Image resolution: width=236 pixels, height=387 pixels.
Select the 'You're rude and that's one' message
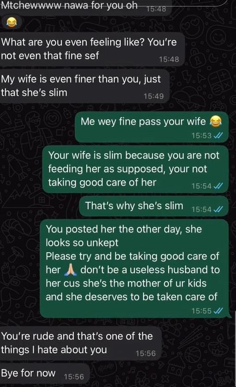pyautogui.click(x=80, y=343)
